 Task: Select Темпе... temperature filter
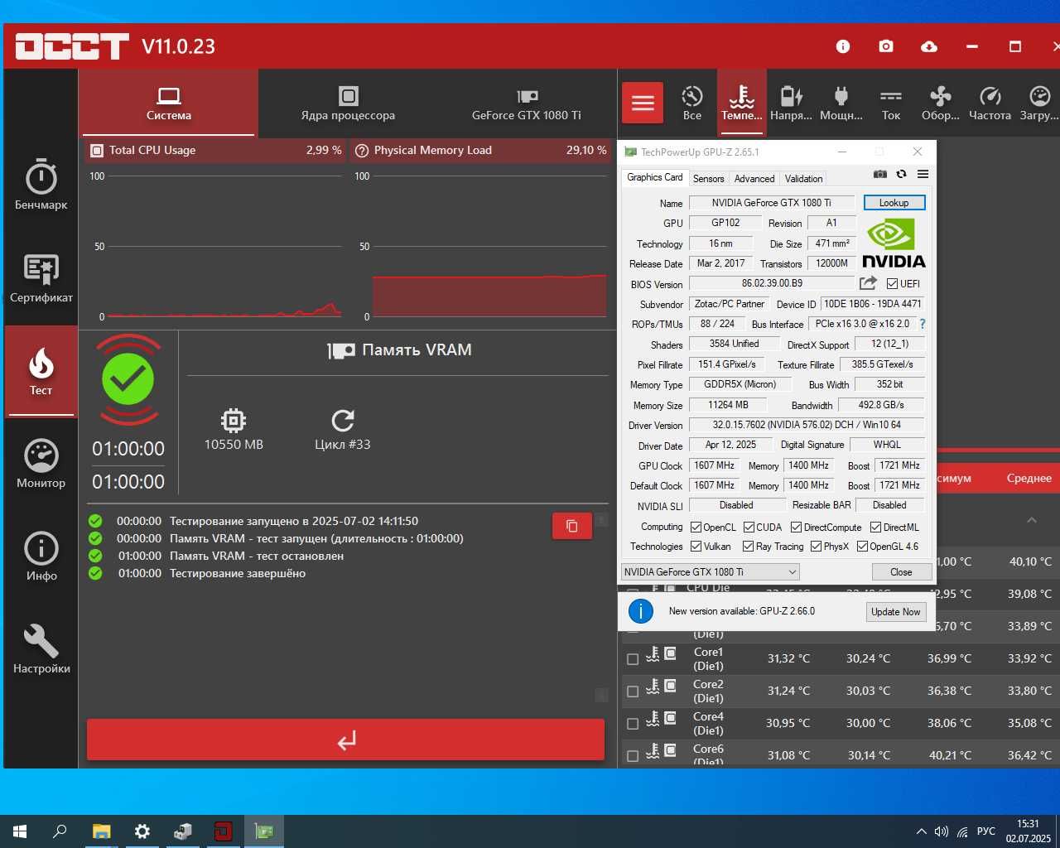click(x=742, y=103)
